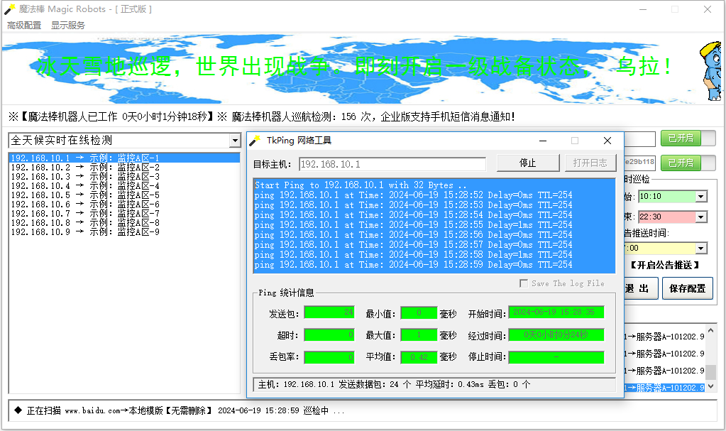The width and height of the screenshot is (726, 431).
Task: Click the 丢包率 value field
Action: [x=329, y=357]
